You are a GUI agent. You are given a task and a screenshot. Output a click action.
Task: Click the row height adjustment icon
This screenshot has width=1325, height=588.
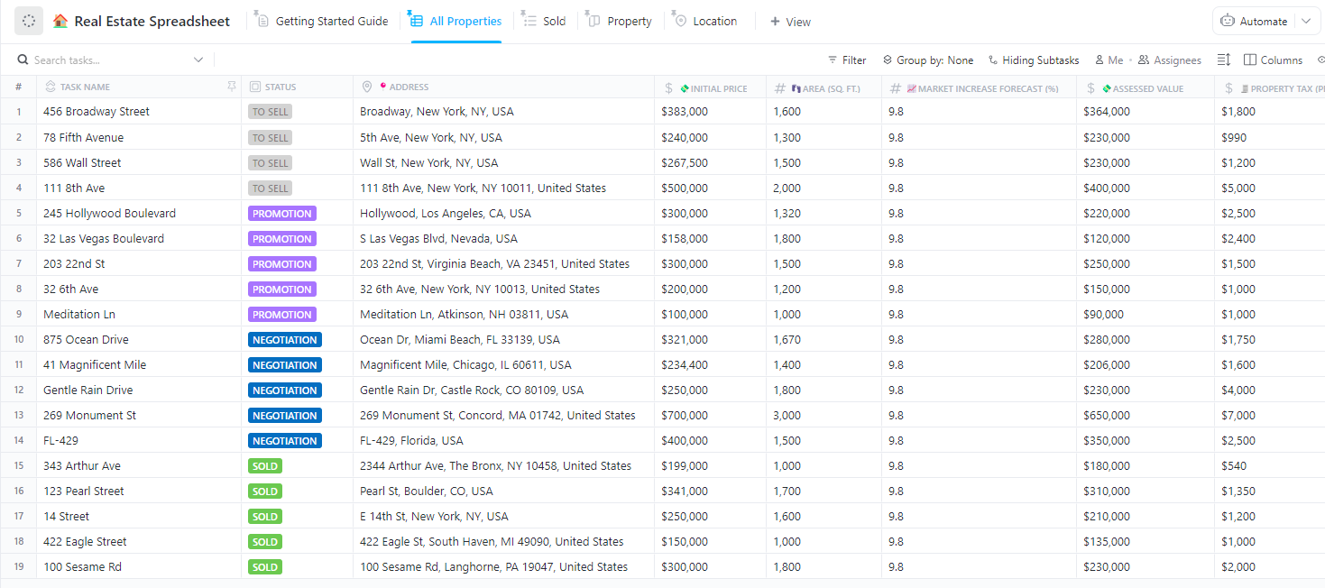coord(1224,60)
